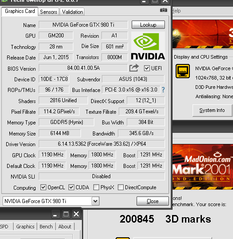Open the Validation tab
Image resolution: width=233 pixels, height=239 pixels.
pos(72,12)
